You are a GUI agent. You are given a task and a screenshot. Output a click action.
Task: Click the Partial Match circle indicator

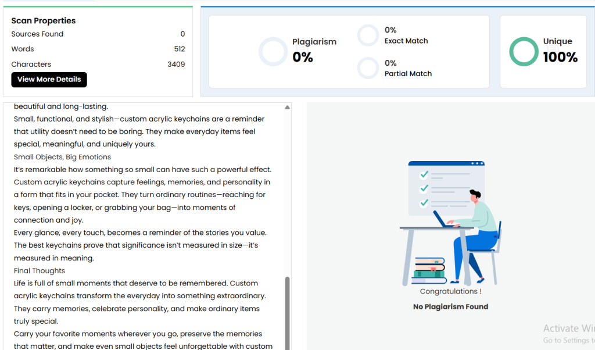point(368,68)
